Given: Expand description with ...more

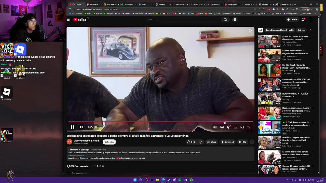Looking at the screenshot, I should pyautogui.click(x=142, y=158).
